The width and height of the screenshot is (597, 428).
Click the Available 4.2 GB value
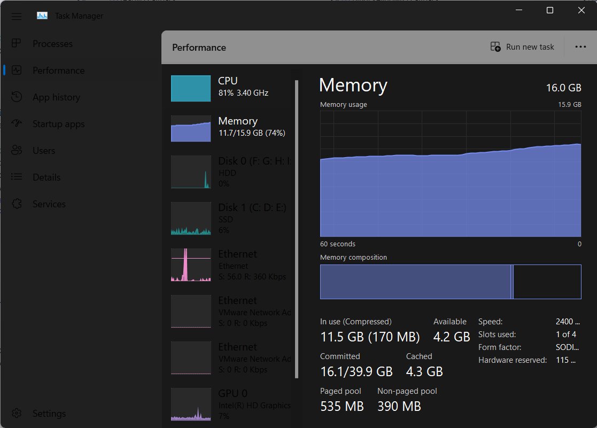[452, 337]
